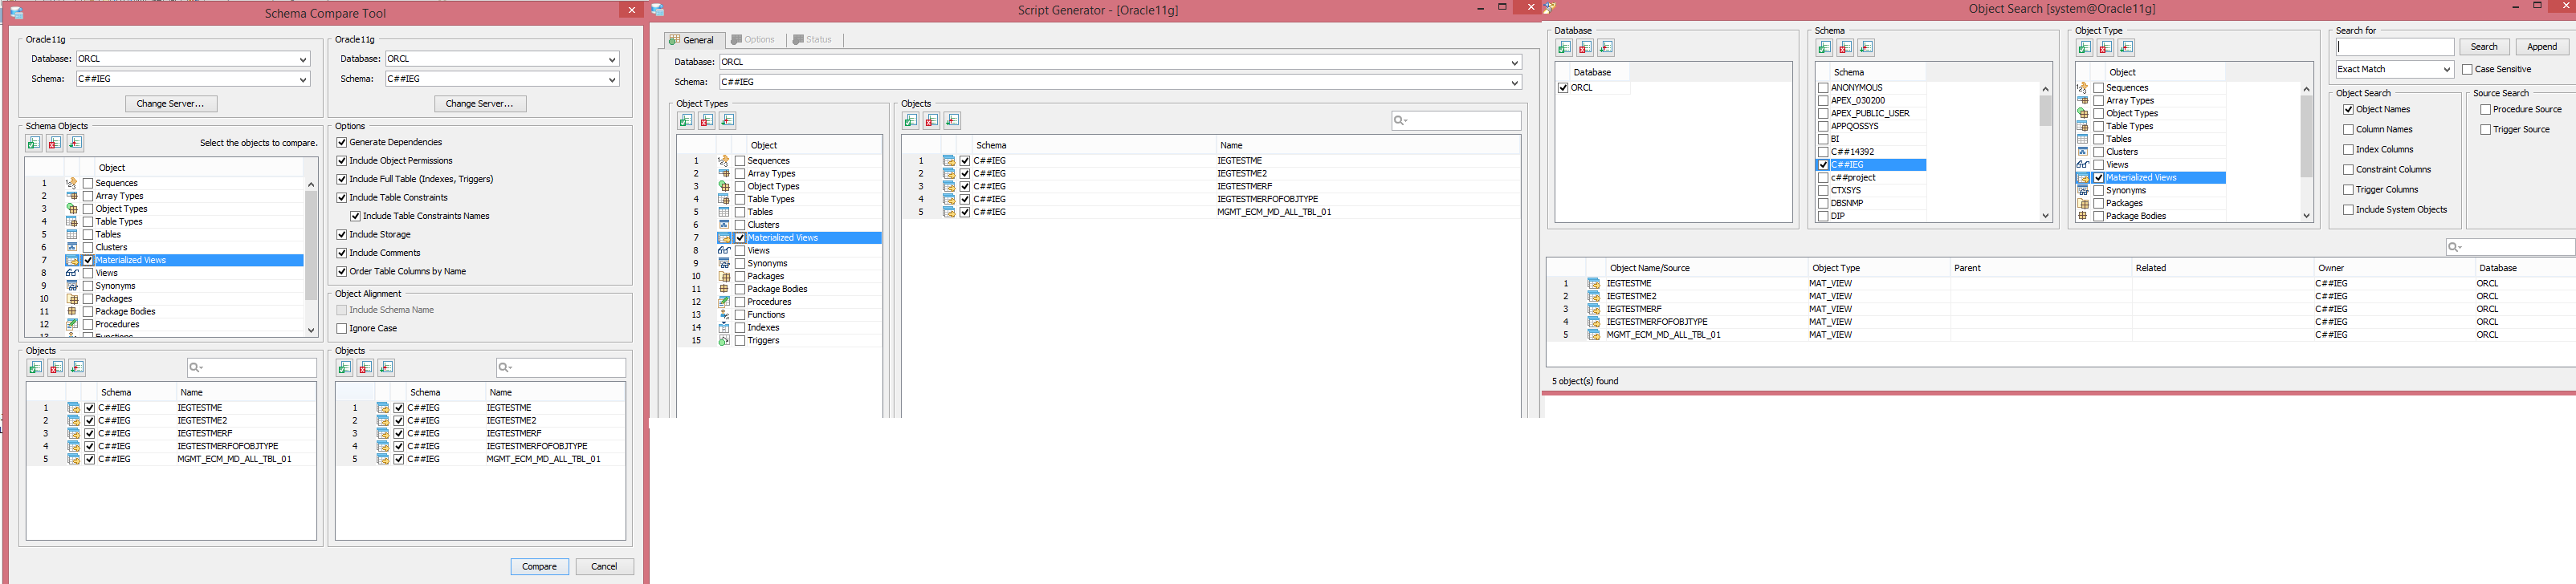Click MGMT_ECM_MD_ALL_TBL_01 in Script Generator objects
2576x584 pixels.
click(1274, 213)
